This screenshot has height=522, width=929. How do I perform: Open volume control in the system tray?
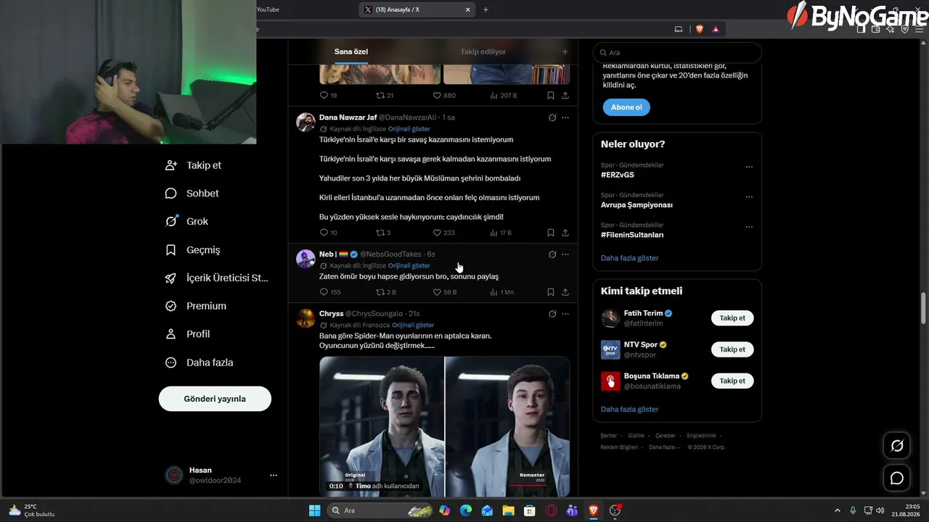880,510
